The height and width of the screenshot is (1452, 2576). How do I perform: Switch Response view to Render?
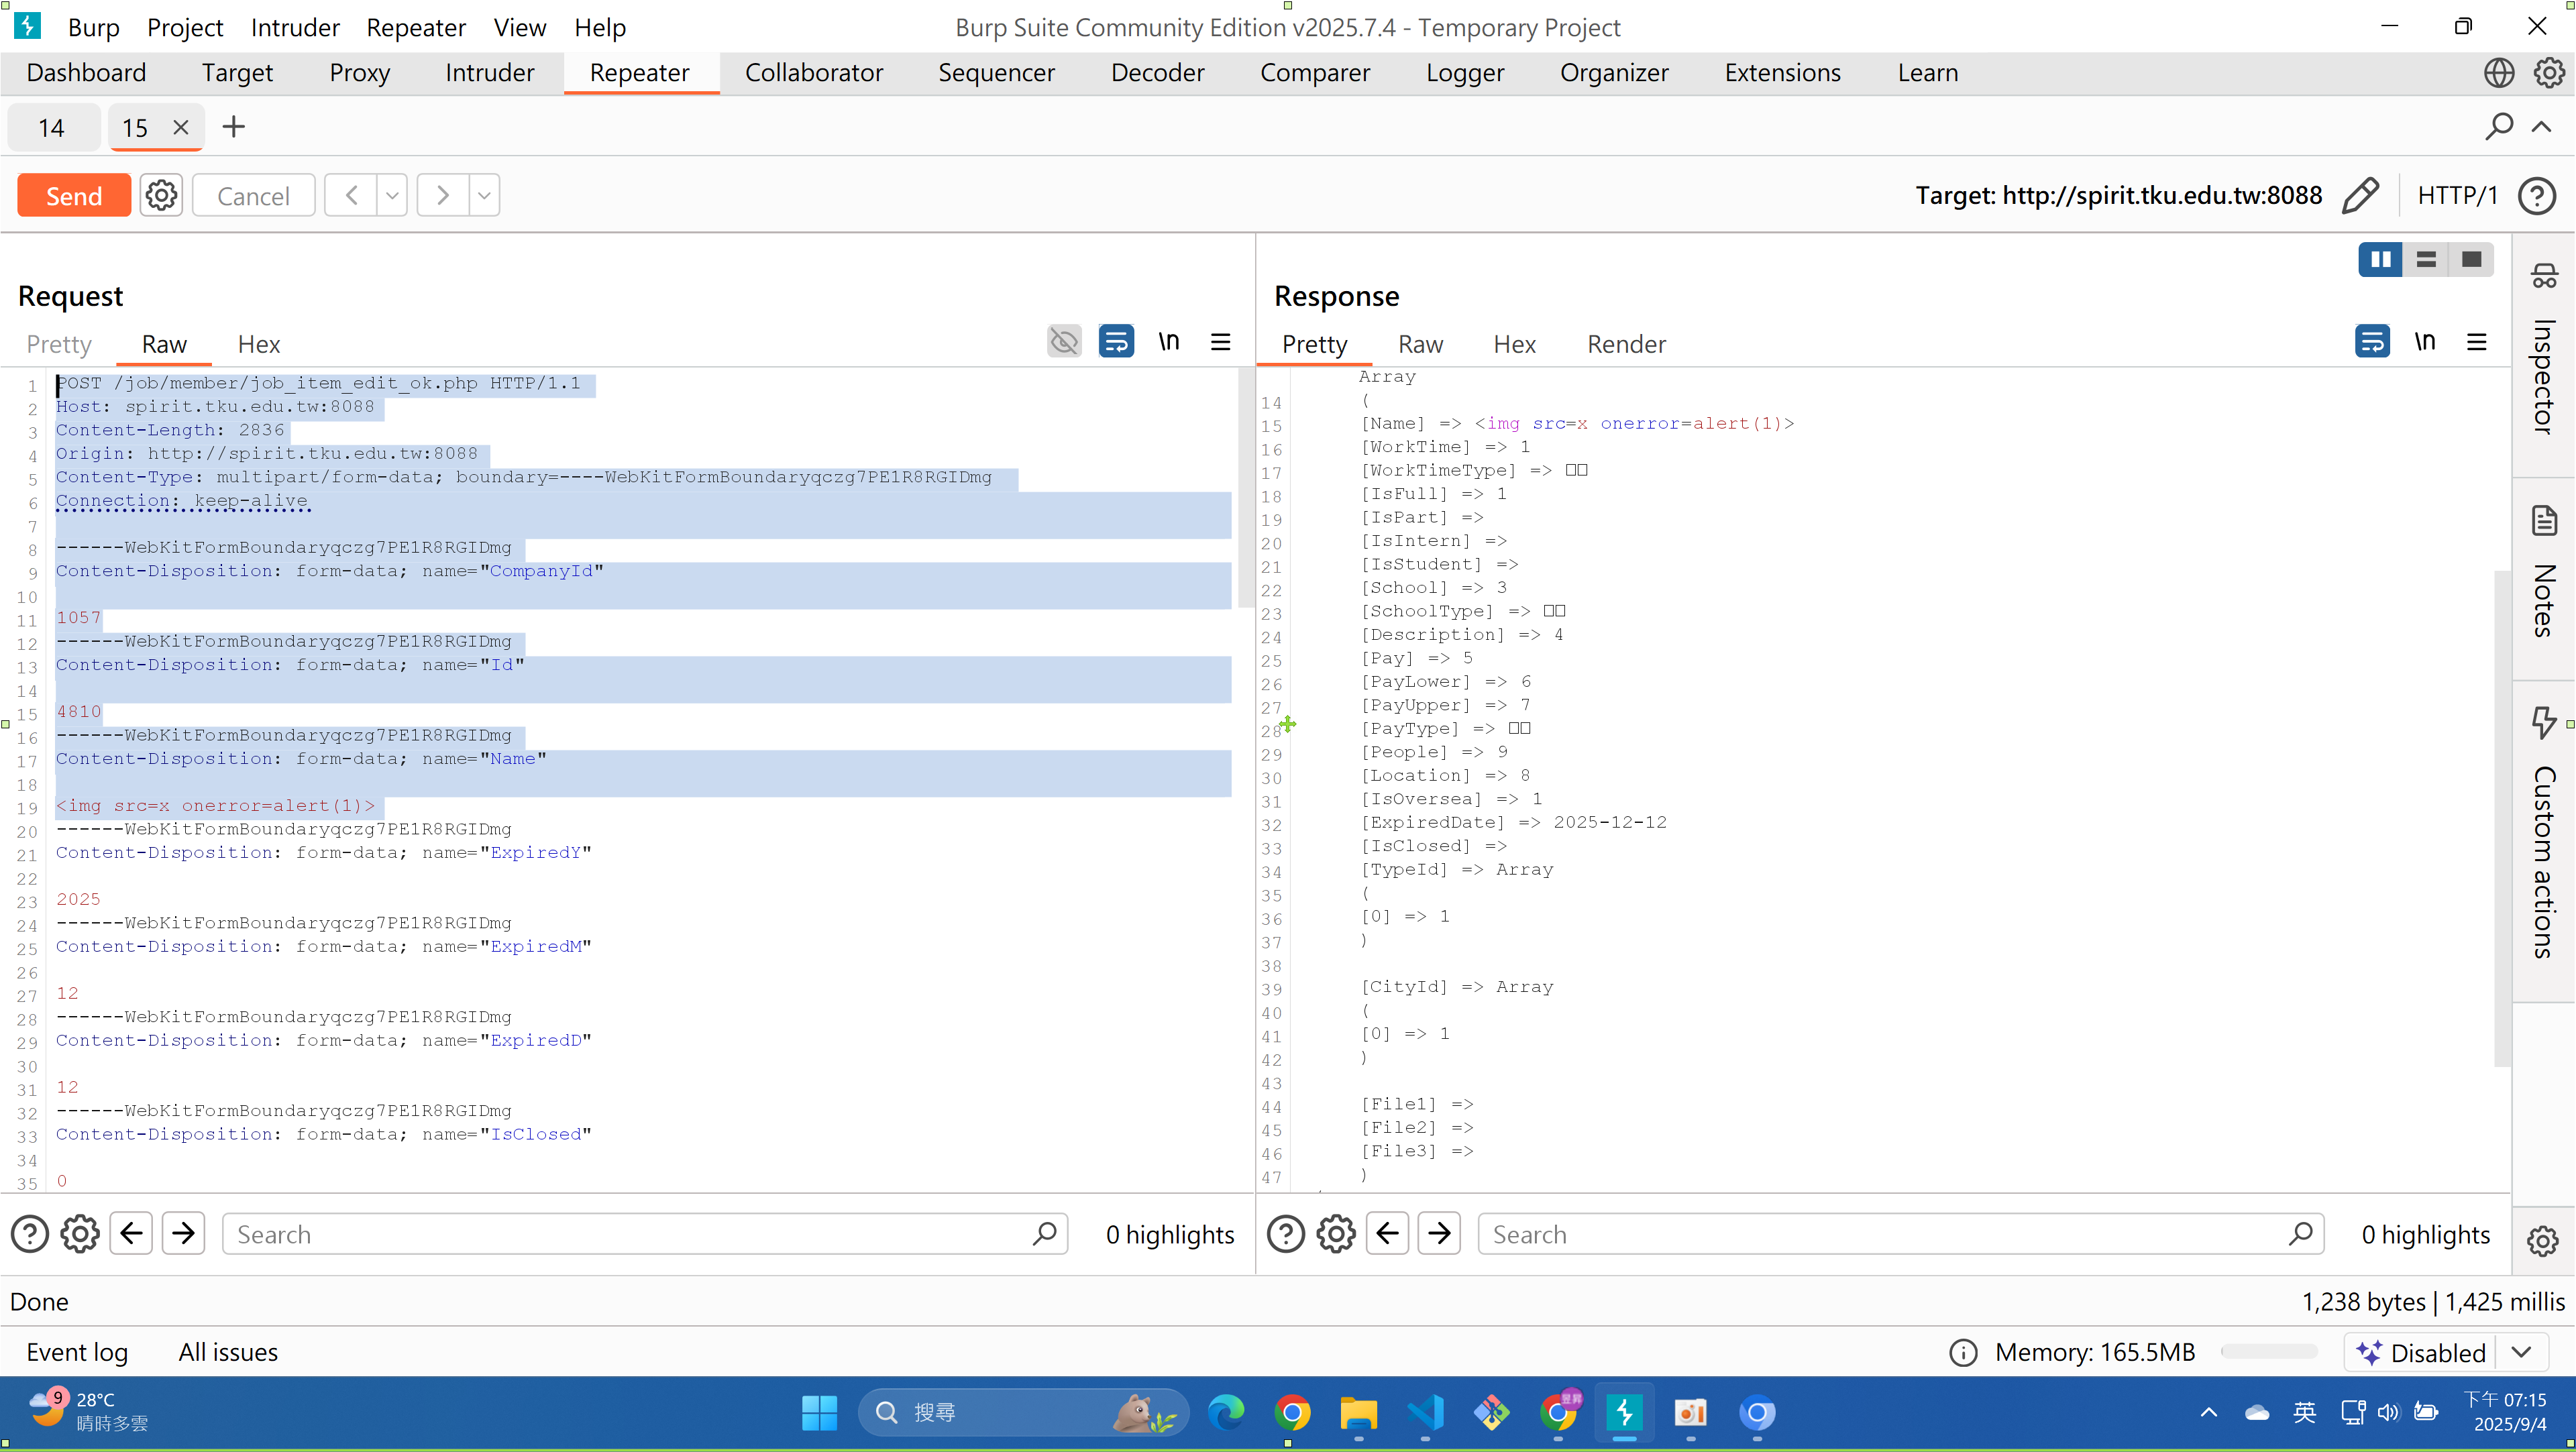1626,344
